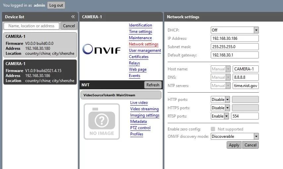This screenshot has width=283, height=169.
Task: Open Network settings link
Action: (x=143, y=44)
